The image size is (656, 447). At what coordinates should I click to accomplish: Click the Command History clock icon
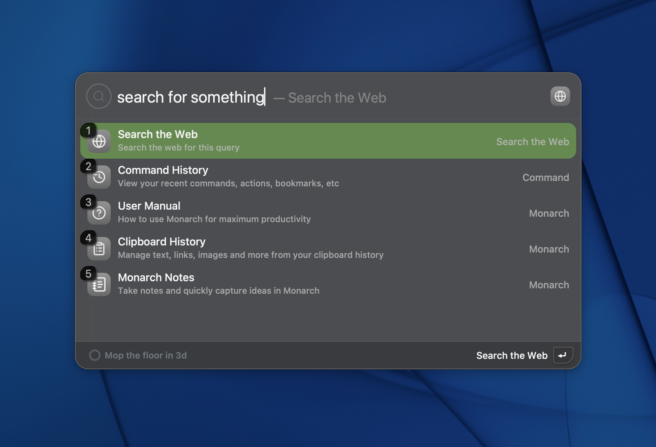tap(99, 178)
